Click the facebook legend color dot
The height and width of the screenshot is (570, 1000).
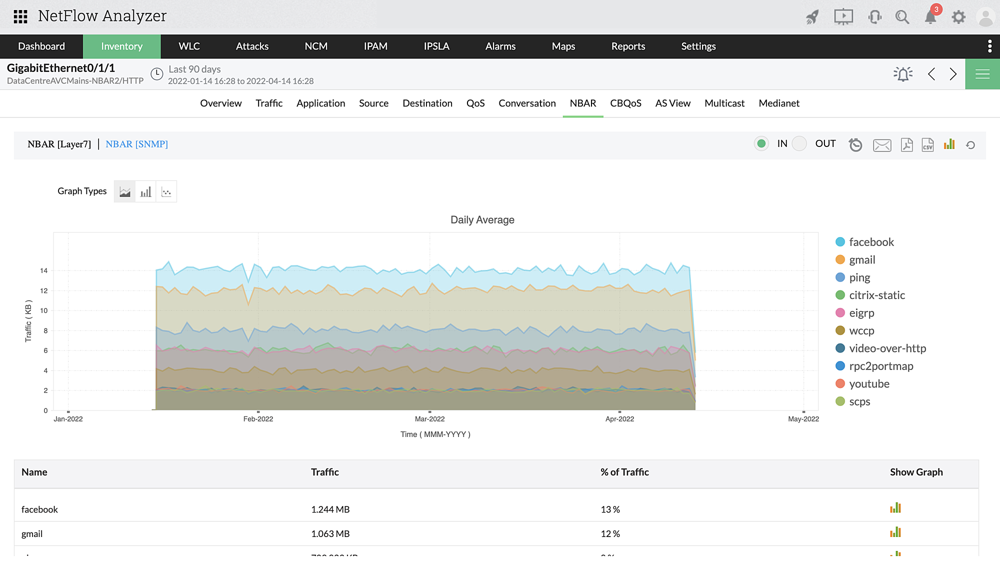coord(840,242)
